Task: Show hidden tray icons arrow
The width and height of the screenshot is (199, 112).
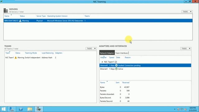Action: pyautogui.click(x=175, y=109)
